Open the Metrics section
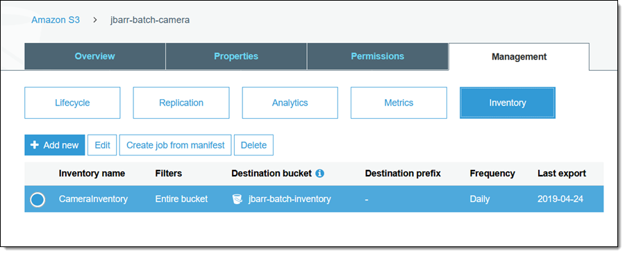 click(399, 103)
